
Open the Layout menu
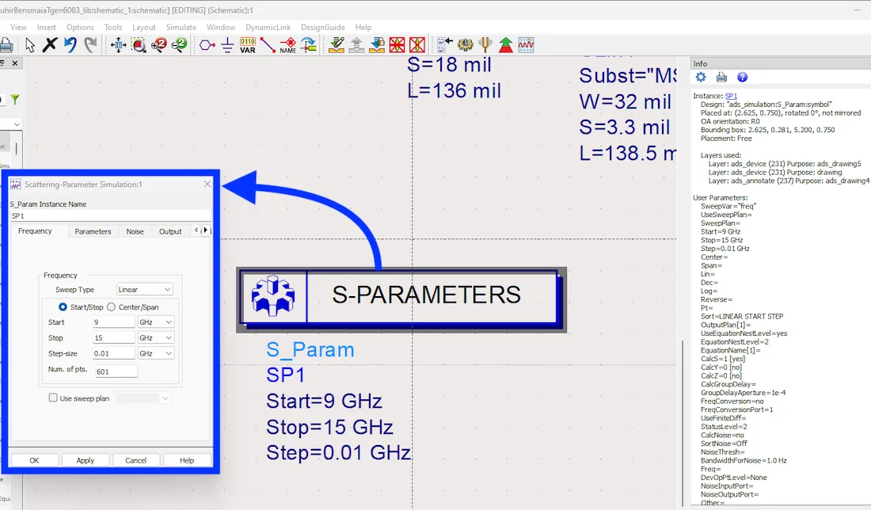pos(144,27)
